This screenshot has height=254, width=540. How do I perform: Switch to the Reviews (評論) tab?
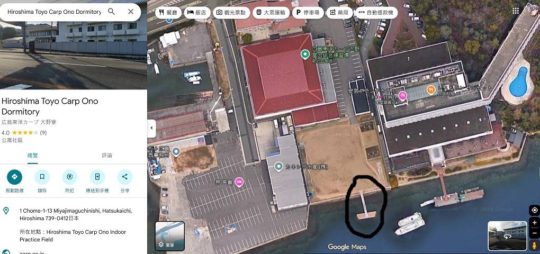[x=107, y=155]
